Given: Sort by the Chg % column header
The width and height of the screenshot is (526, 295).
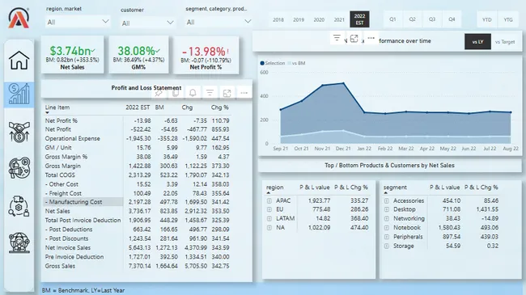Looking at the screenshot, I should (220, 107).
